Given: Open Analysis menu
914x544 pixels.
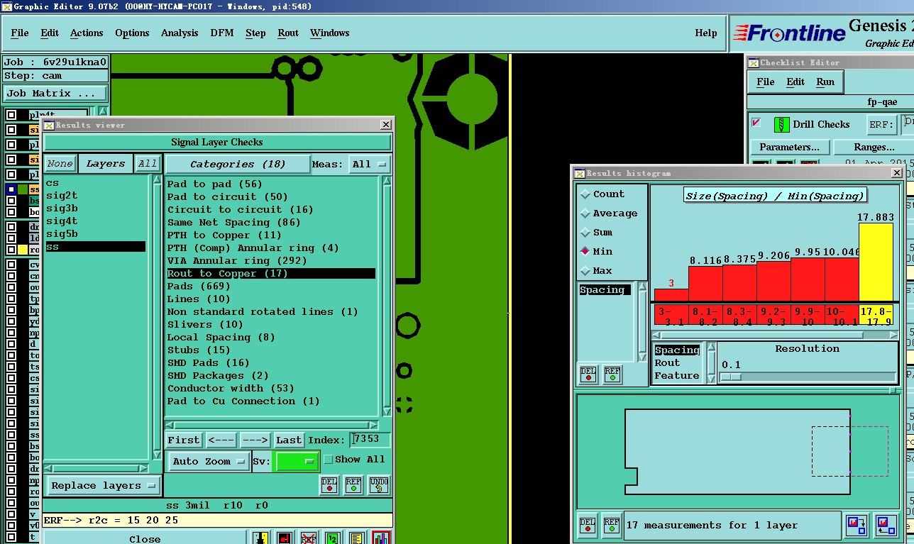Looking at the screenshot, I should 180,33.
